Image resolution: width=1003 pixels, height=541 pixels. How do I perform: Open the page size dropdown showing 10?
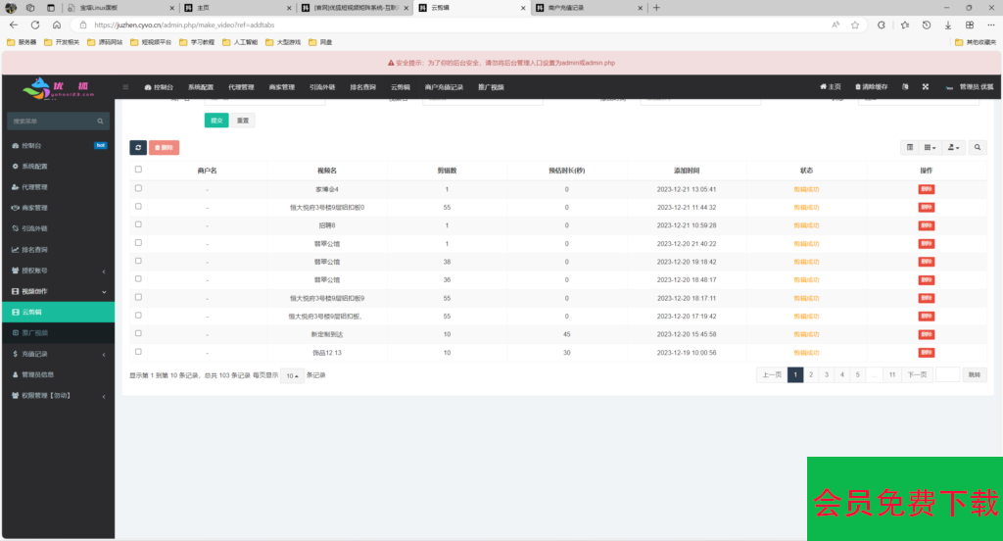point(292,375)
